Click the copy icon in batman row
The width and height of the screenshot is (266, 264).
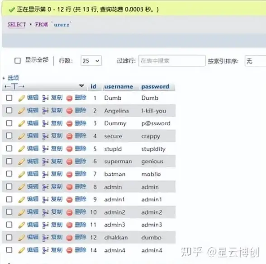(x=45, y=174)
